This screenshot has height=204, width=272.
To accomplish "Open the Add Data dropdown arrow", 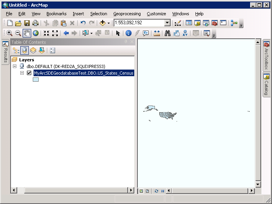I will click(108, 23).
